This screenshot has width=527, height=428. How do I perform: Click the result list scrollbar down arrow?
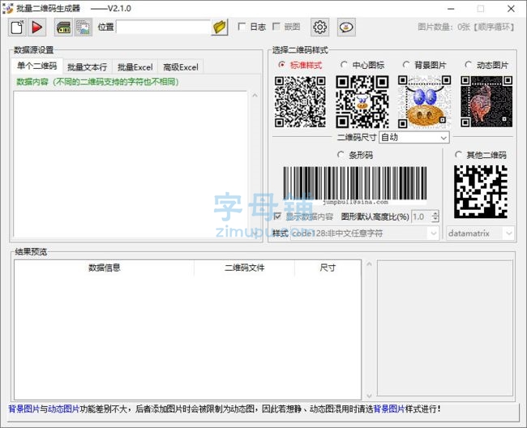(x=369, y=395)
